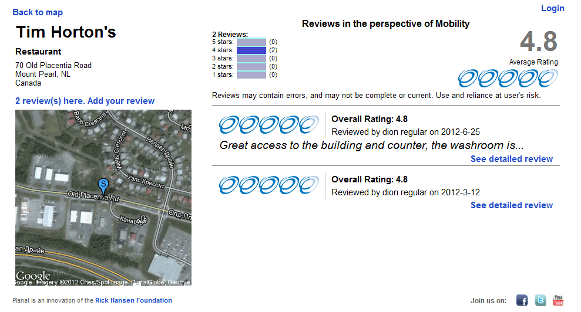This screenshot has width=581, height=312.
Task: Go back to map
Action: (x=38, y=12)
